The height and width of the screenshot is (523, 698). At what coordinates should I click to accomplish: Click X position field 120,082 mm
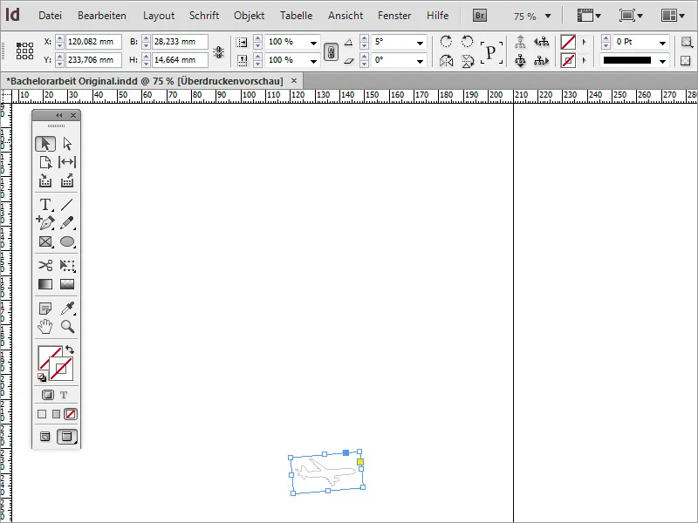coord(93,42)
